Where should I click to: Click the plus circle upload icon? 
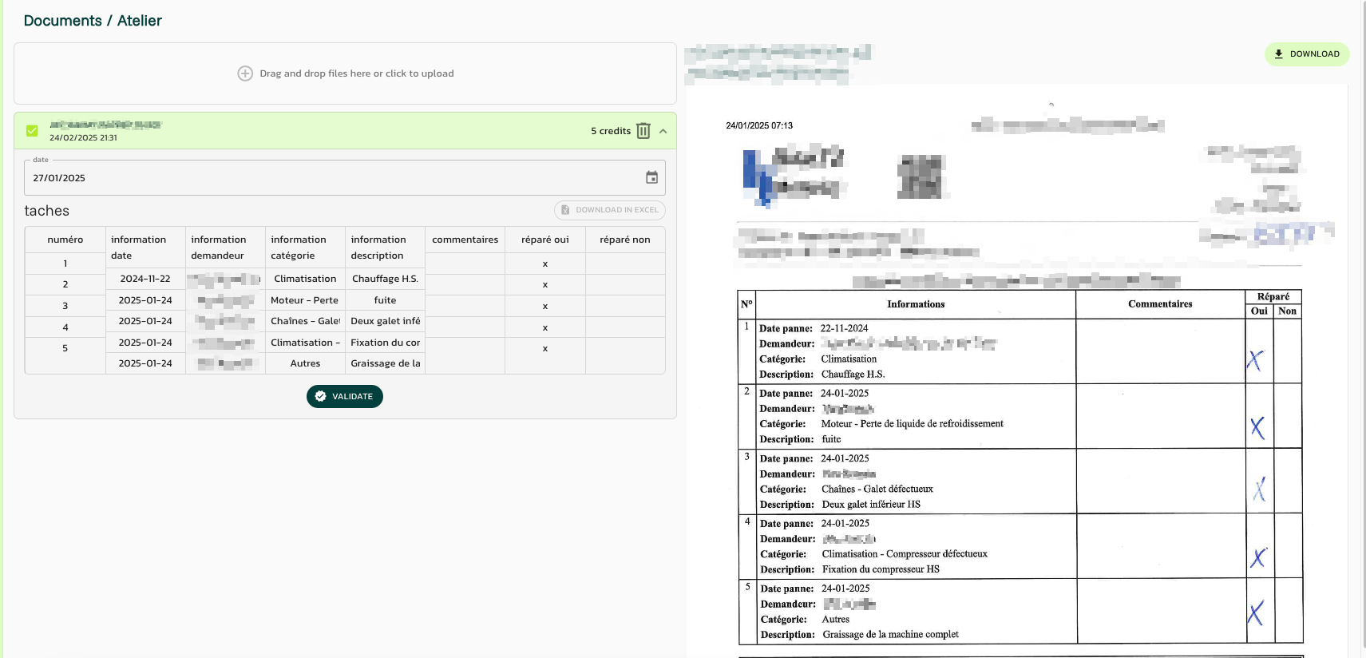click(x=245, y=73)
